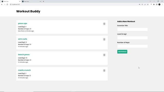Click the Workout Buddy header link
This screenshot has height=92, width=164.
click(x=28, y=11)
